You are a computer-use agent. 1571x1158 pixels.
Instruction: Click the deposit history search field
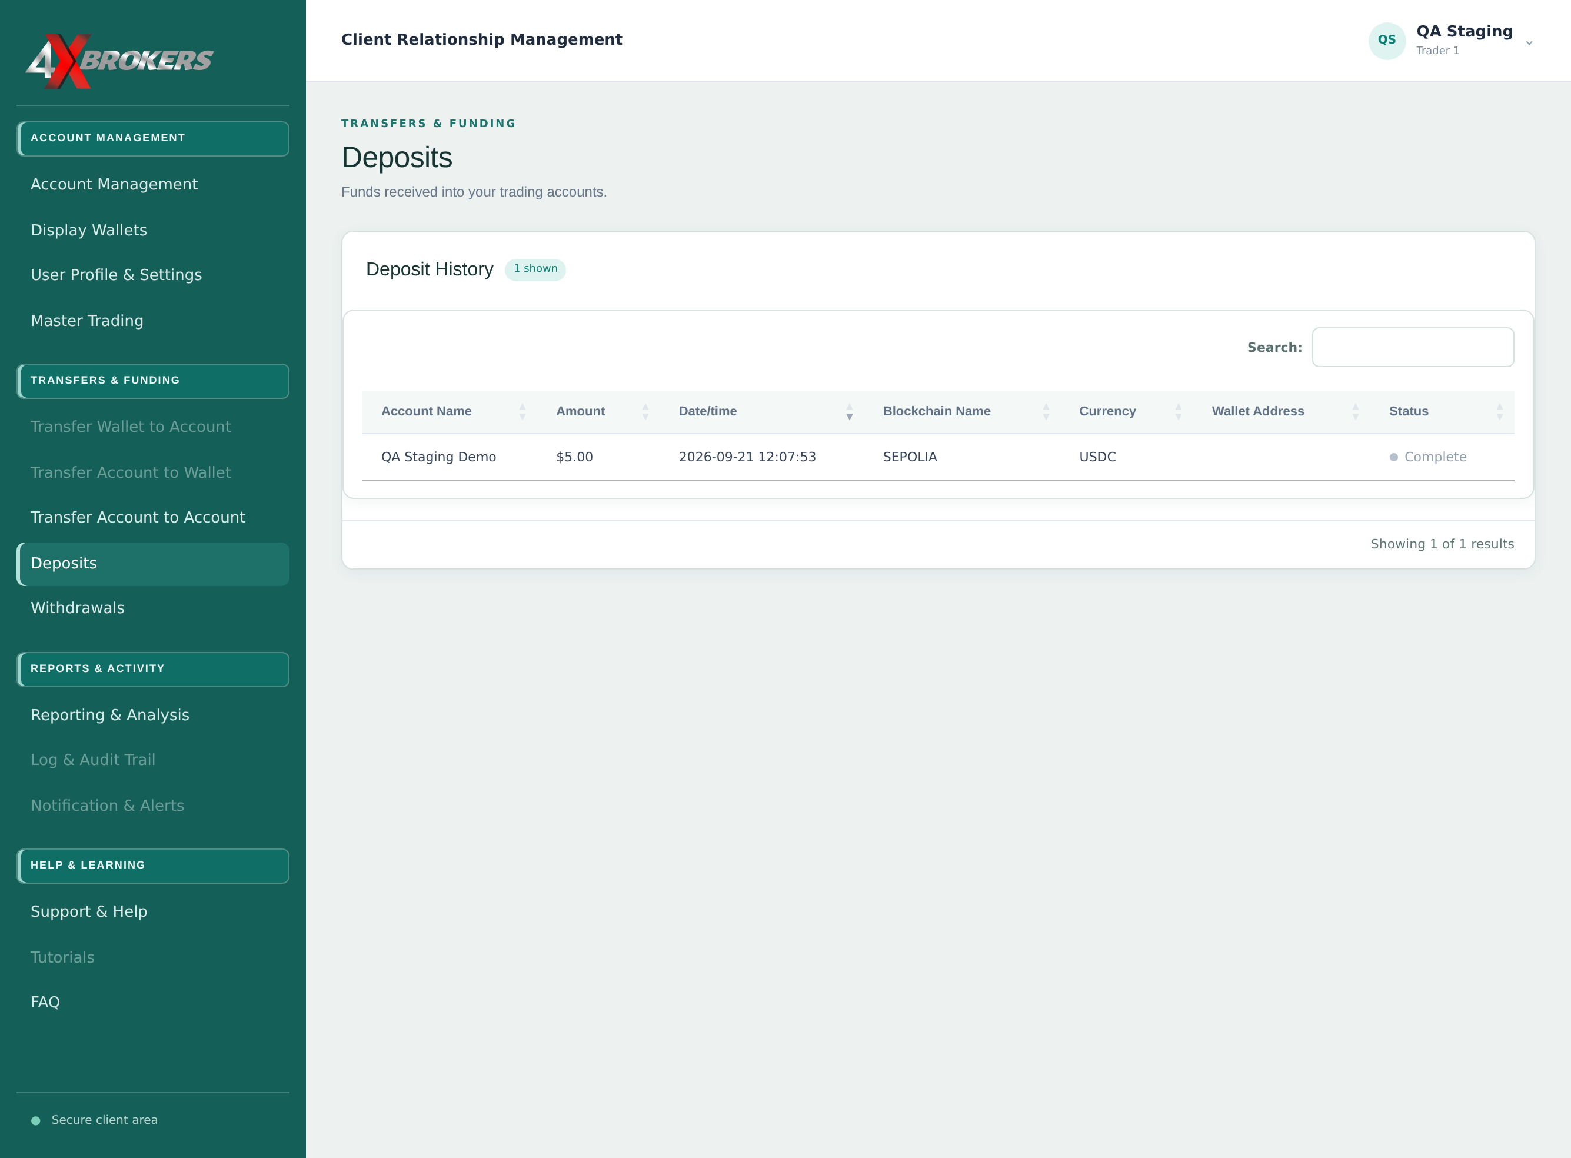point(1413,347)
